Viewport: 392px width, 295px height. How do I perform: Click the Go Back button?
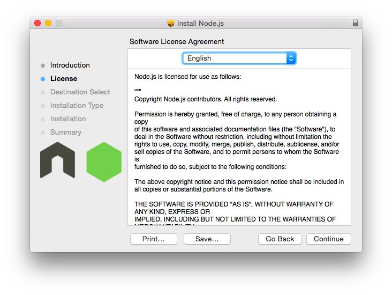280,239
